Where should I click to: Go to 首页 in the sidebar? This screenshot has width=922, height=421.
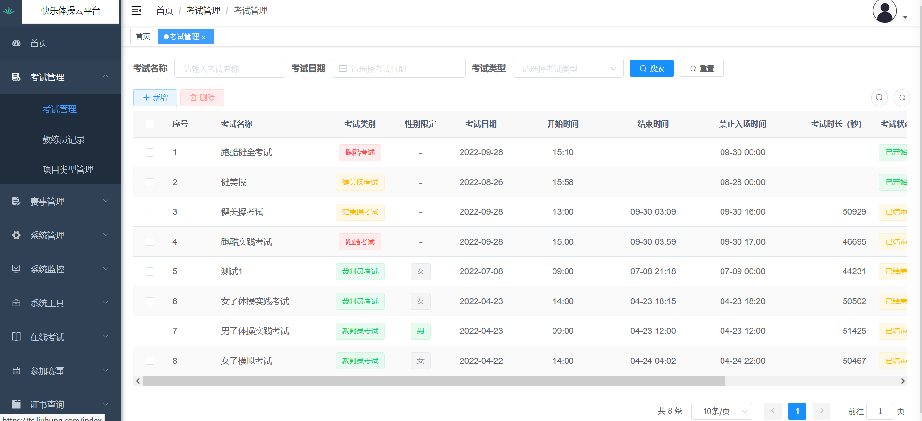(x=39, y=44)
